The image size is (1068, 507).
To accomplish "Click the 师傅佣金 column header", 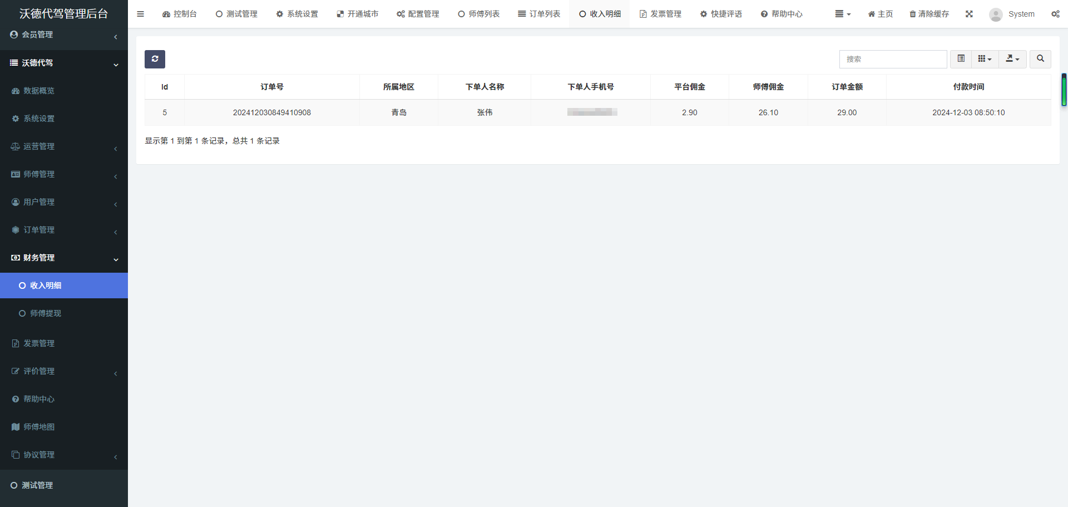I will coord(768,87).
